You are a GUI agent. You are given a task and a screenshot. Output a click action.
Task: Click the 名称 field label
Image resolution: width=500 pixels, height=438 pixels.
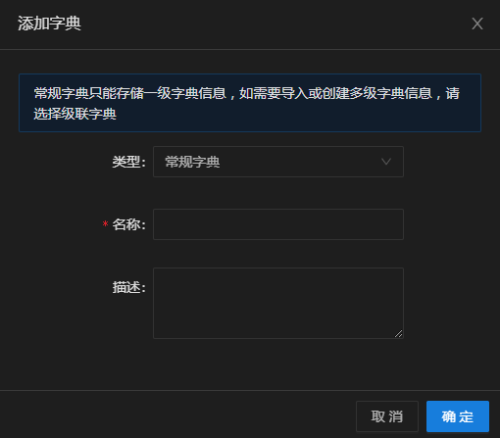point(128,224)
